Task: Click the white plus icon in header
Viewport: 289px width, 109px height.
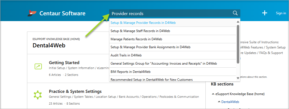Action: pyautogui.click(x=265, y=13)
